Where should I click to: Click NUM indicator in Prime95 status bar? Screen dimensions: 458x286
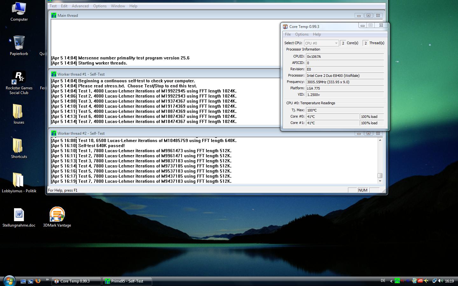tap(363, 190)
